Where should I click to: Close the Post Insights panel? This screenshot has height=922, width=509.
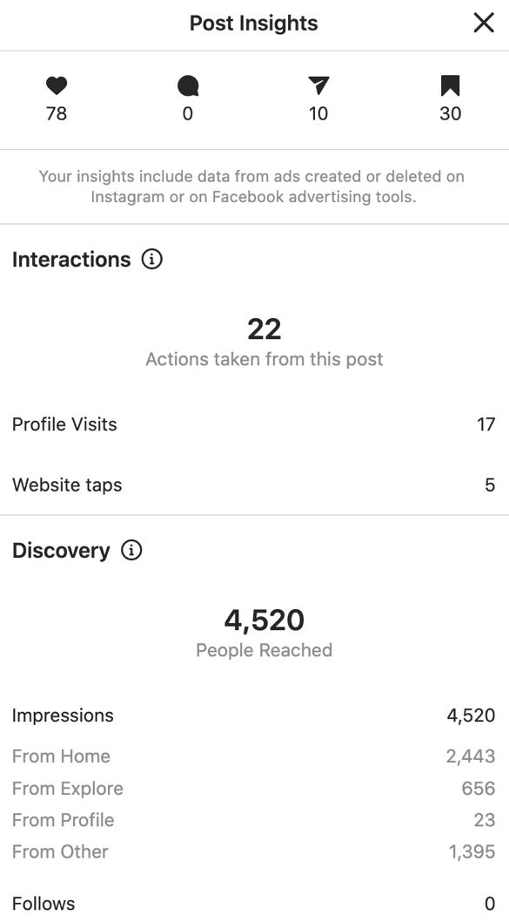[x=483, y=24]
